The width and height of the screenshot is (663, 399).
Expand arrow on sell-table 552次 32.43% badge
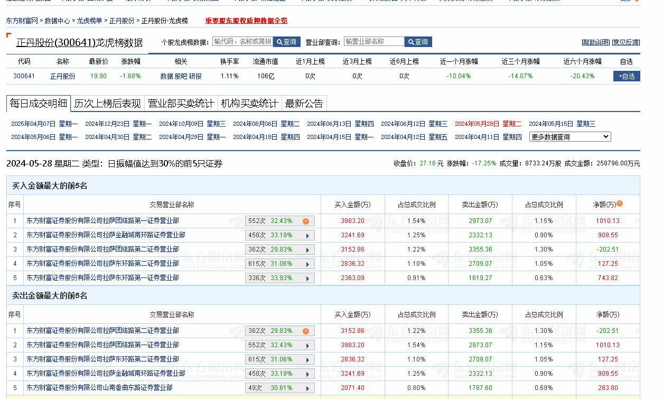(x=307, y=345)
